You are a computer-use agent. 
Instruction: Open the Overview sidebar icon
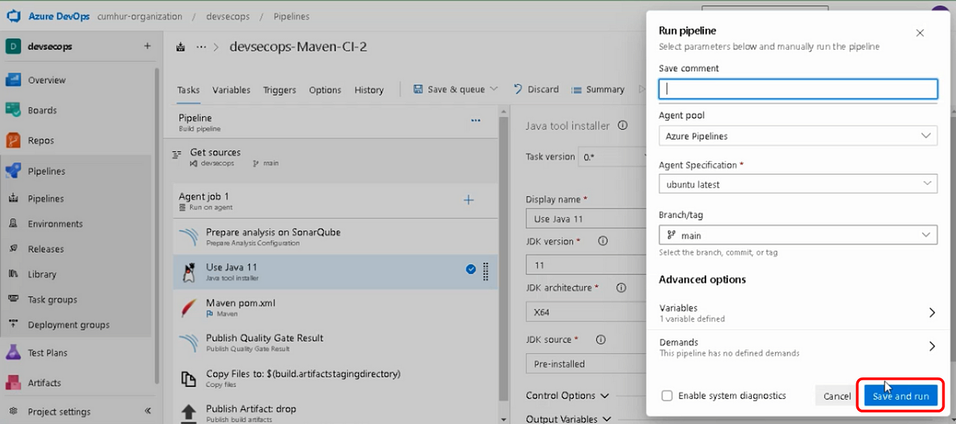click(14, 80)
